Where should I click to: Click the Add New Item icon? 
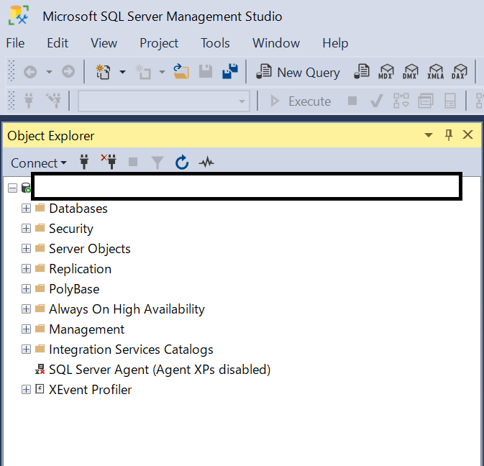point(143,72)
